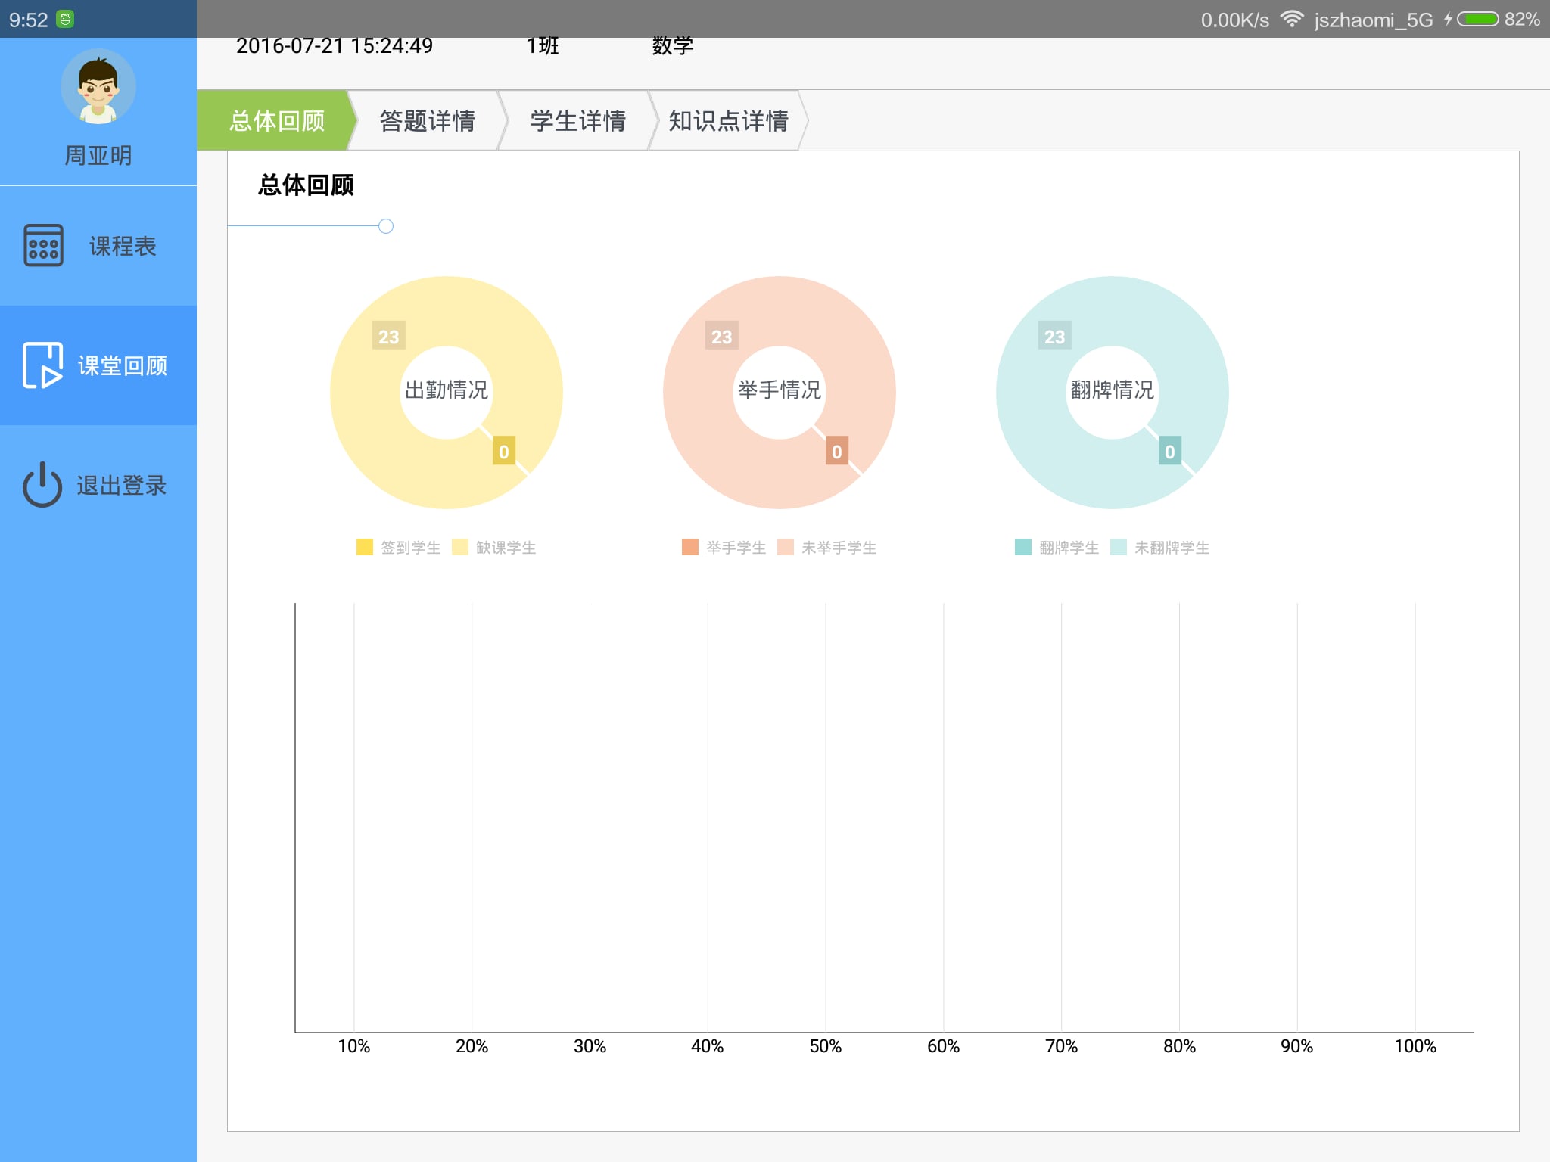Tap the Wi-Fi icon in status bar
This screenshot has height=1162, width=1550.
1292,19
